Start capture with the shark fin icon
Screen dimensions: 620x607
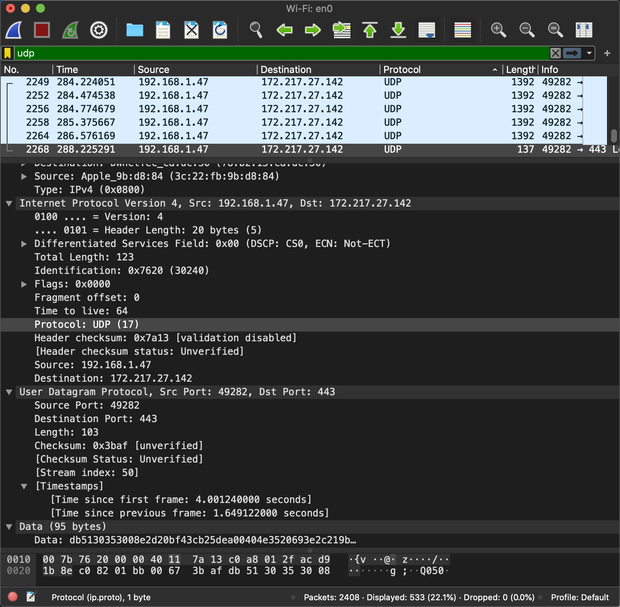click(x=14, y=30)
